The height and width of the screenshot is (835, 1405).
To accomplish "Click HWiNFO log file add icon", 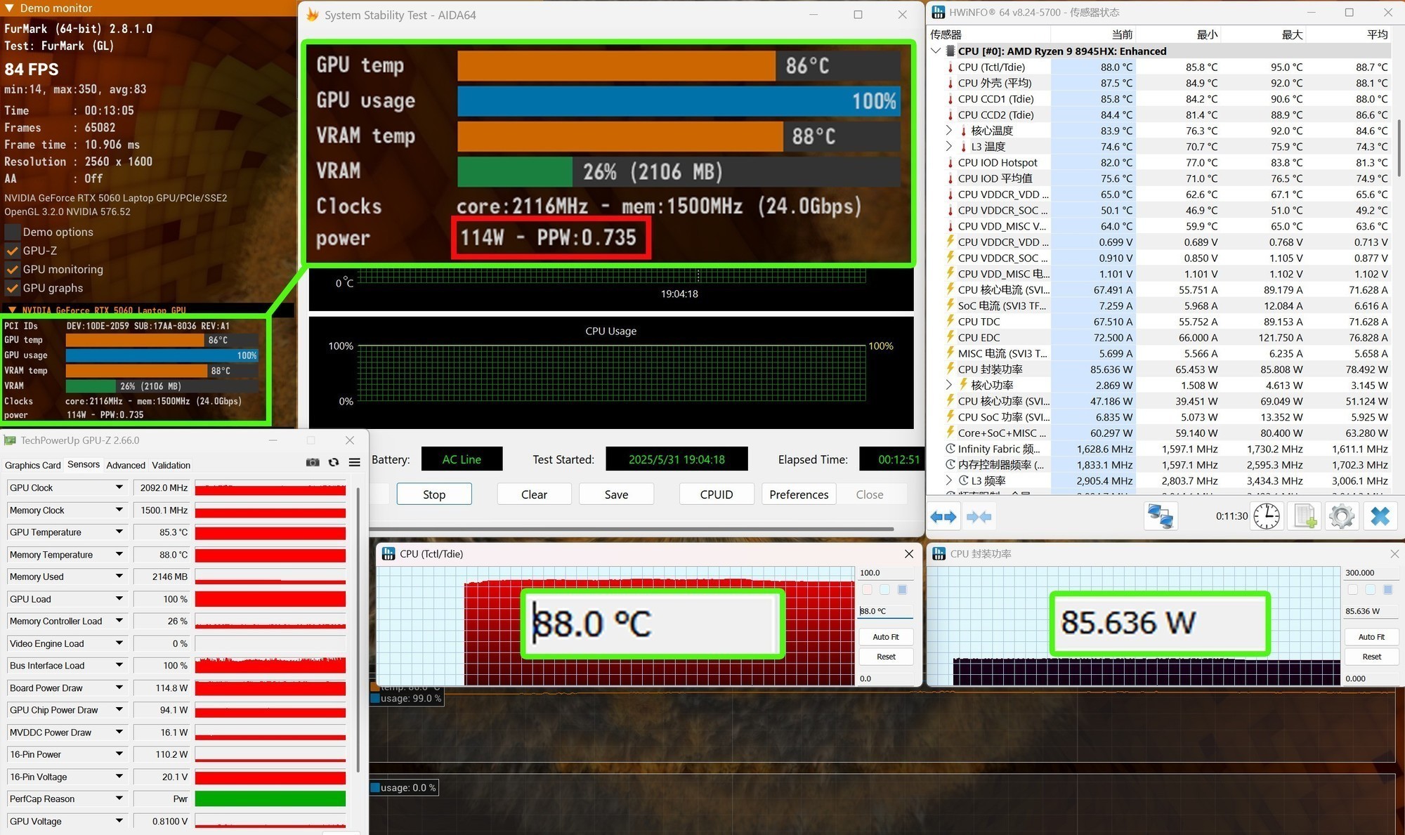I will coord(1305,517).
